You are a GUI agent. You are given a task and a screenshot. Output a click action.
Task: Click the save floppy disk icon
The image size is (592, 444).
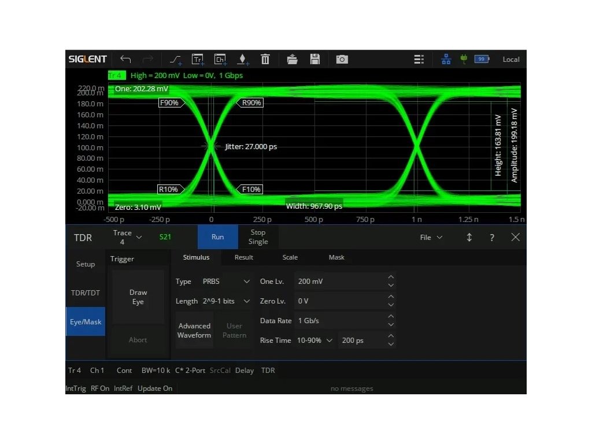[x=315, y=59]
